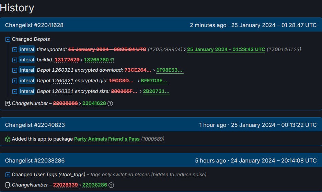Viewport: 322px width, 192px height.
Task: Click the square icon next to Changed User Tags
Action: click(x=8, y=175)
